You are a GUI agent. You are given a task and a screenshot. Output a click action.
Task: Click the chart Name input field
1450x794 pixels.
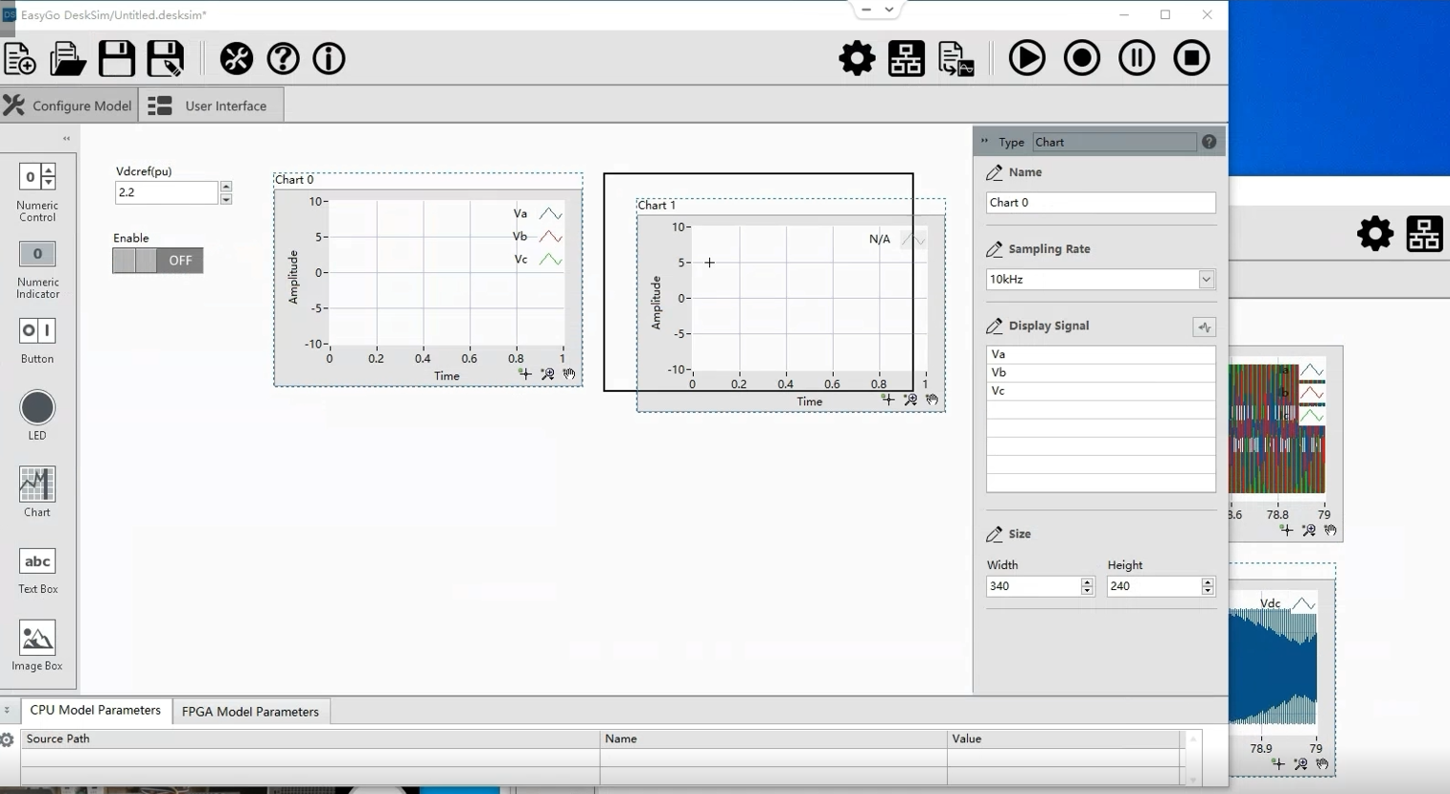tap(1100, 202)
